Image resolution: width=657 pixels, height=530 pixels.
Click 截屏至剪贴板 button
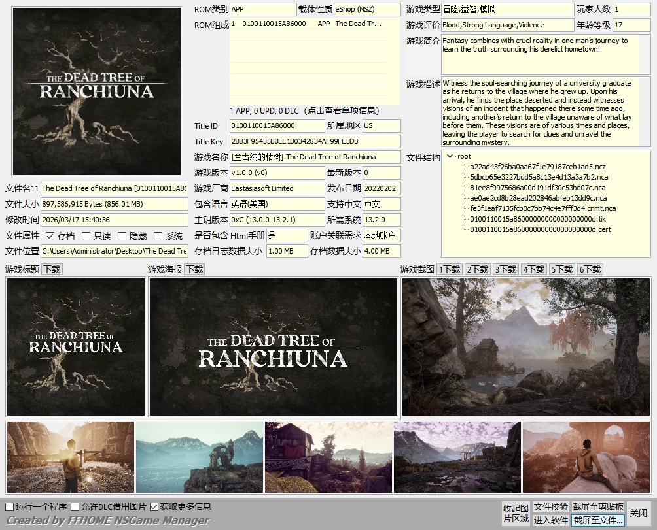pos(598,507)
